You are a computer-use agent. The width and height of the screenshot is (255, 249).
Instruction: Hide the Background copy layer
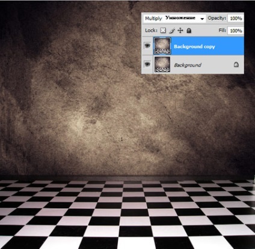pos(147,46)
